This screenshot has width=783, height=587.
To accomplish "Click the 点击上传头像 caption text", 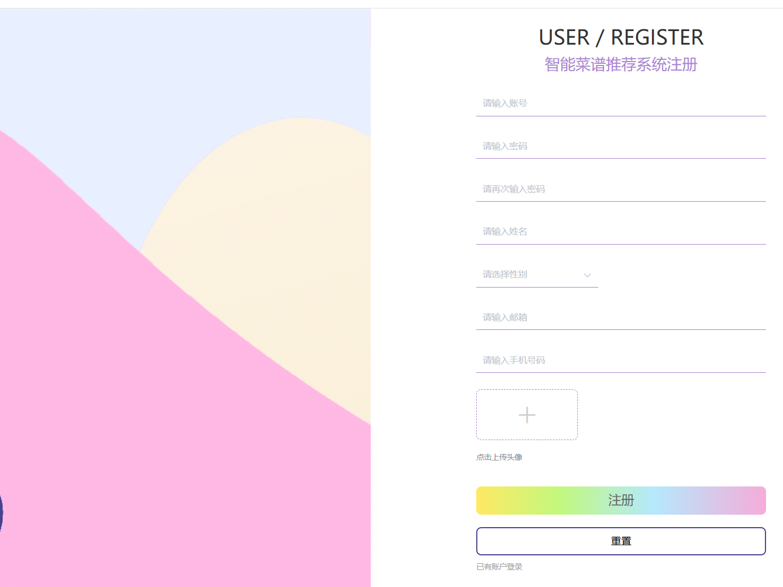I will tap(499, 457).
